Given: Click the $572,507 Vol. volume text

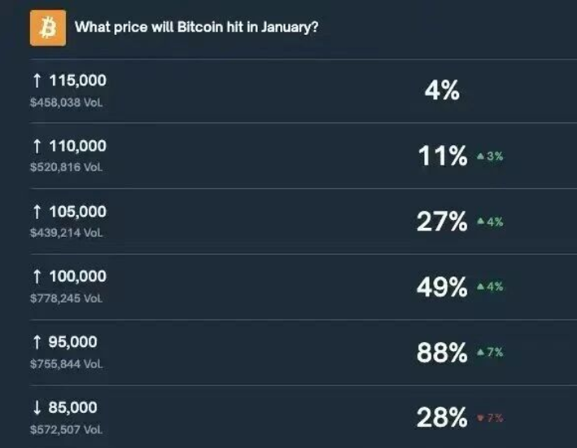Looking at the screenshot, I should click(x=67, y=428).
